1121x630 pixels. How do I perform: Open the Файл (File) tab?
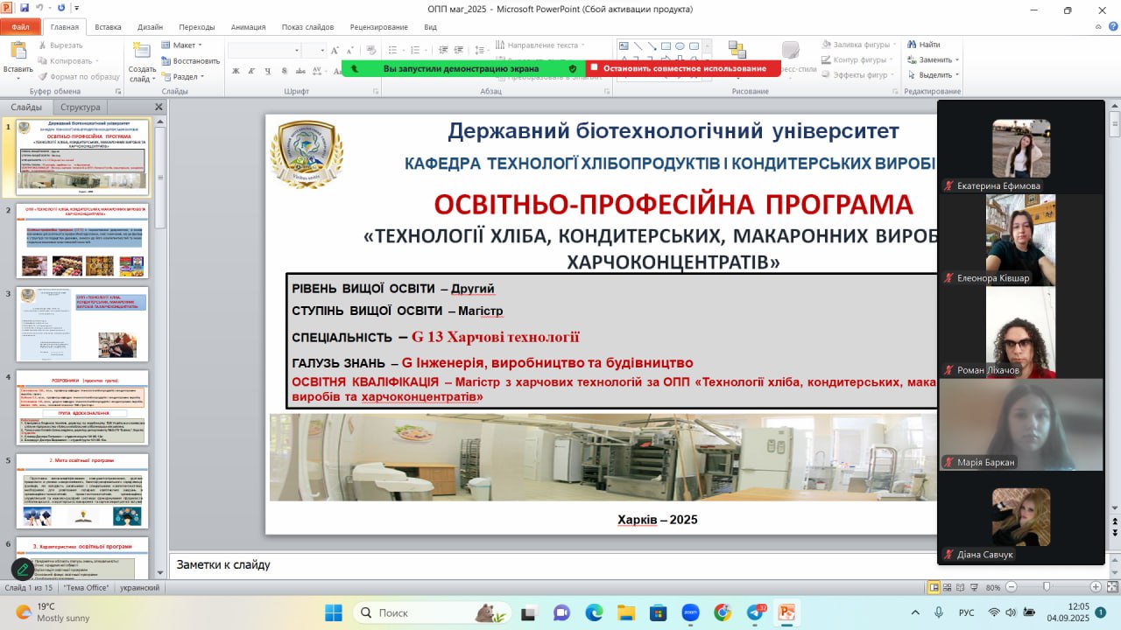click(x=19, y=27)
